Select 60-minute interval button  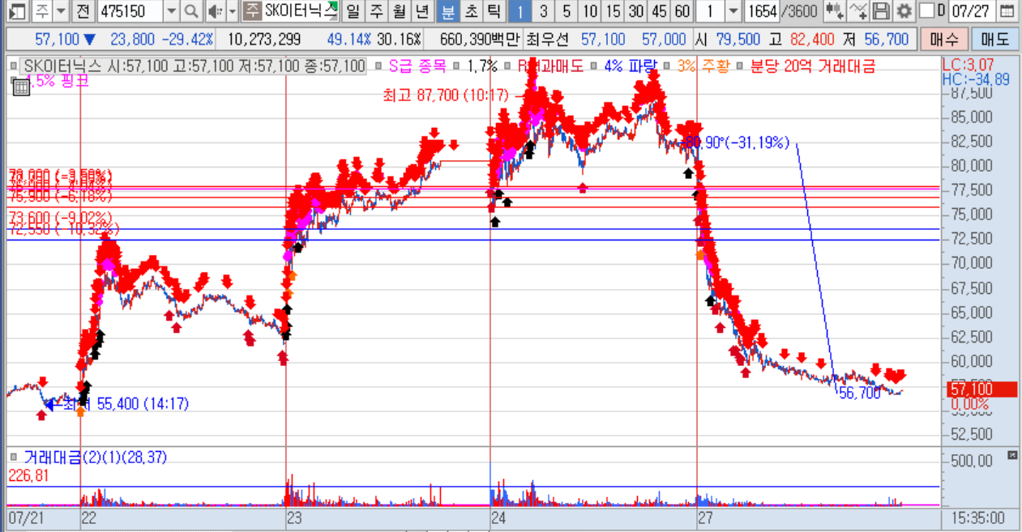click(x=683, y=11)
